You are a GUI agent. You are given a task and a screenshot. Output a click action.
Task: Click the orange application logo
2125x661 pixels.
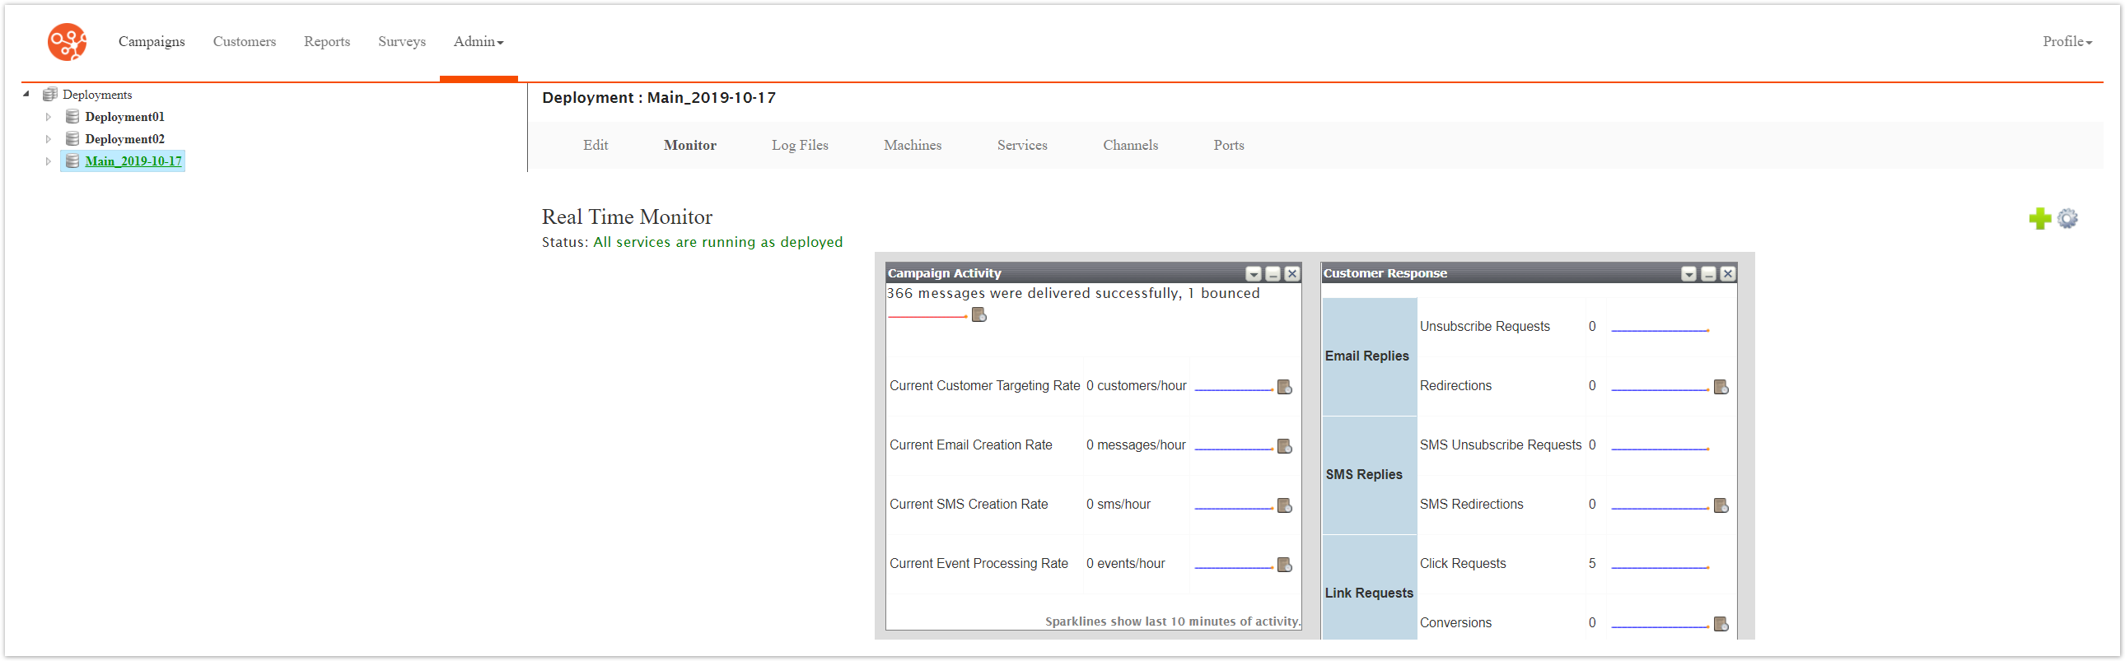point(67,42)
